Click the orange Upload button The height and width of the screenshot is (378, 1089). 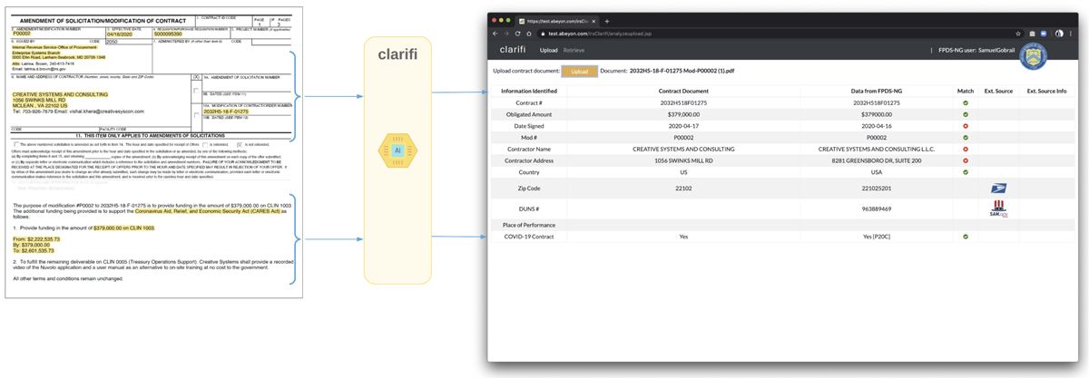[x=579, y=71]
